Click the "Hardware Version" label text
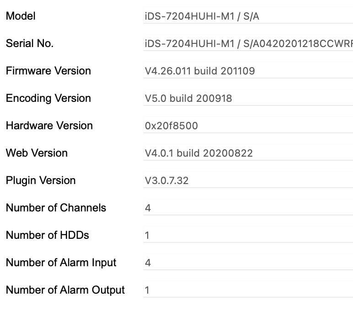 [x=49, y=126]
